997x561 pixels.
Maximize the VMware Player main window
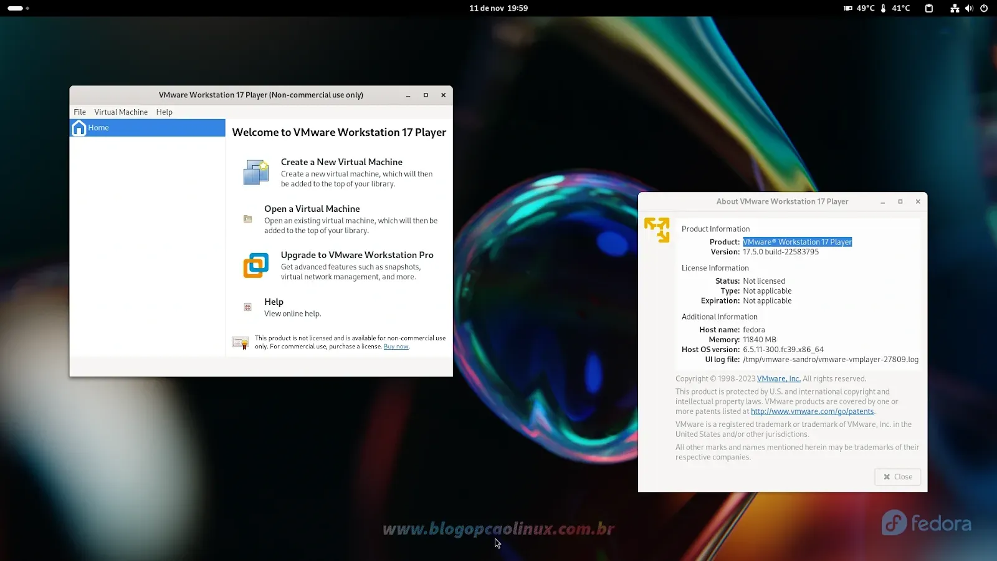pyautogui.click(x=426, y=95)
